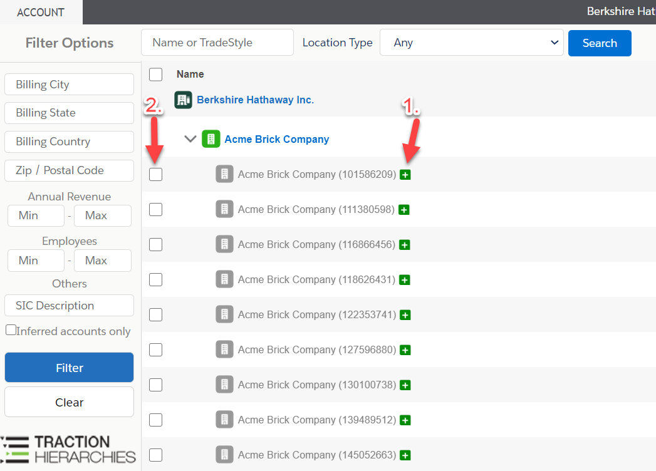Click green plus icon beside Acme Brick Company (101586209)
This screenshot has height=471, width=656.
(405, 174)
